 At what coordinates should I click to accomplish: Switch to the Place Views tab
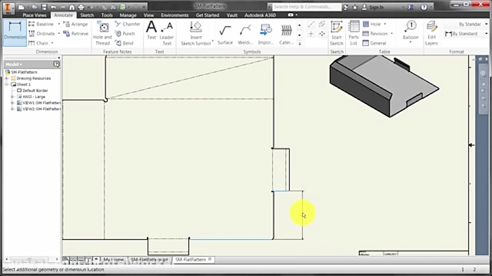(34, 15)
